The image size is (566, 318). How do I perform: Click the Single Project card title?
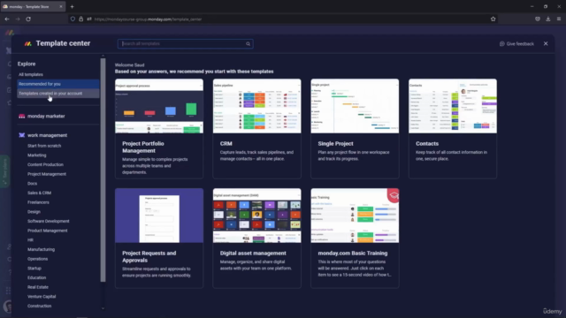tap(335, 143)
